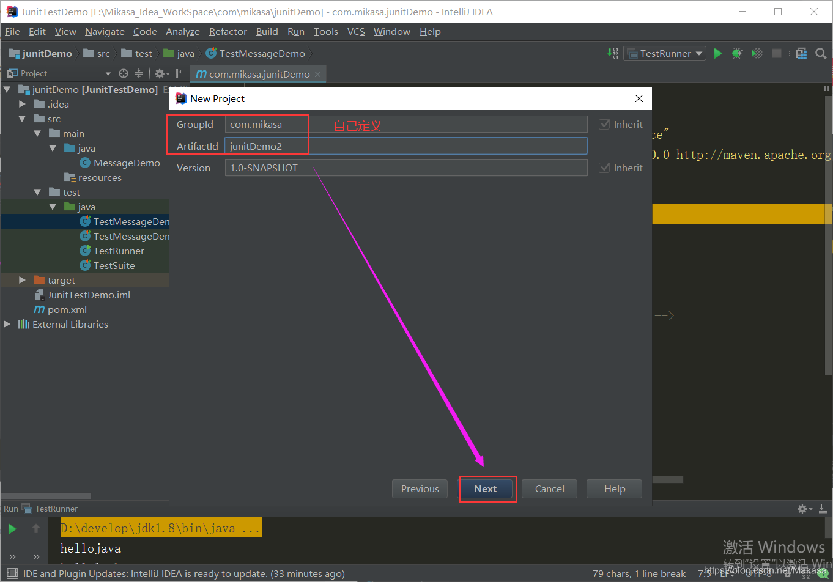Image resolution: width=833 pixels, height=582 pixels.
Task: Click the java folder under main
Action: [x=80, y=149]
